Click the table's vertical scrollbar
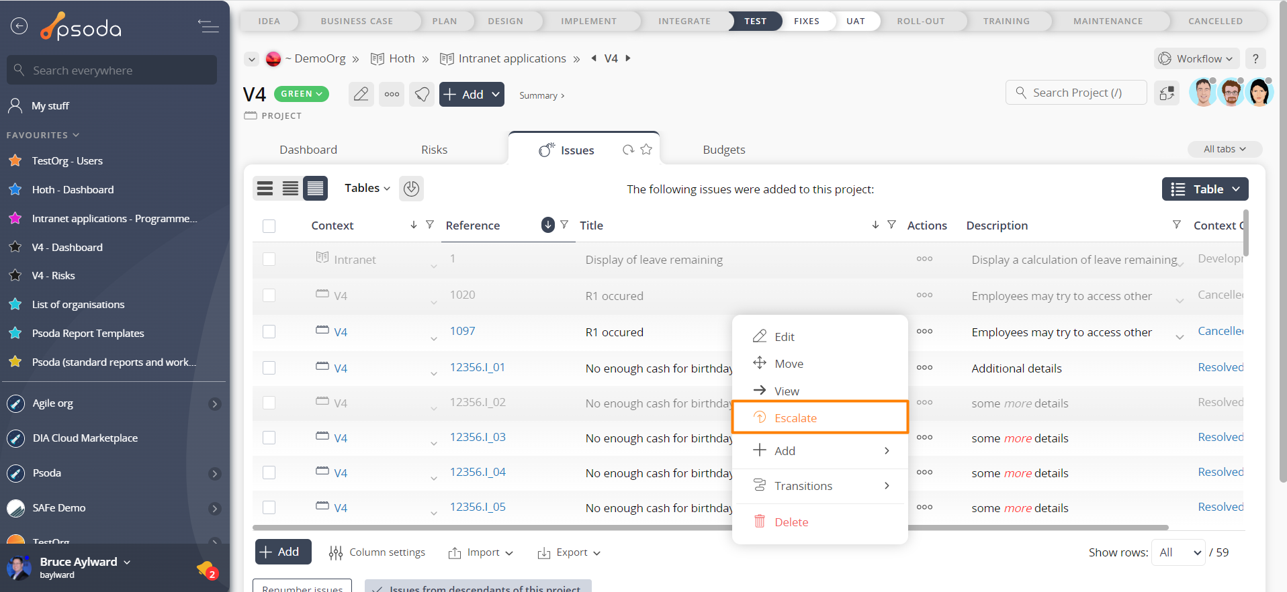This screenshot has width=1287, height=592. point(1246,233)
